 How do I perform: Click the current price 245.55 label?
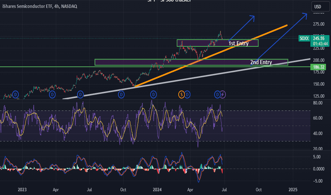pyautogui.click(x=319, y=38)
